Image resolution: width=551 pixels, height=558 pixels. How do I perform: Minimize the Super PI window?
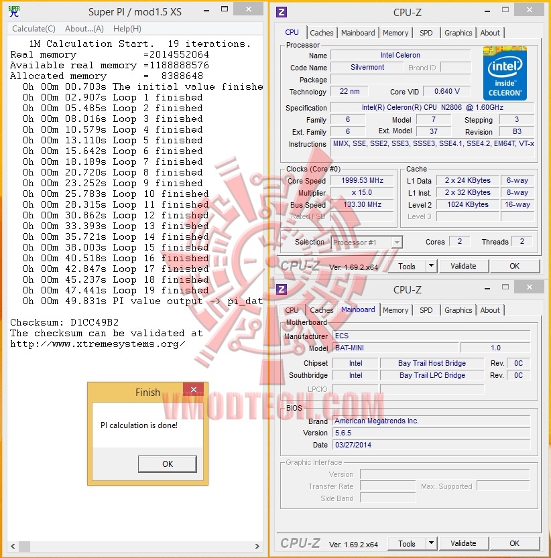(206, 11)
